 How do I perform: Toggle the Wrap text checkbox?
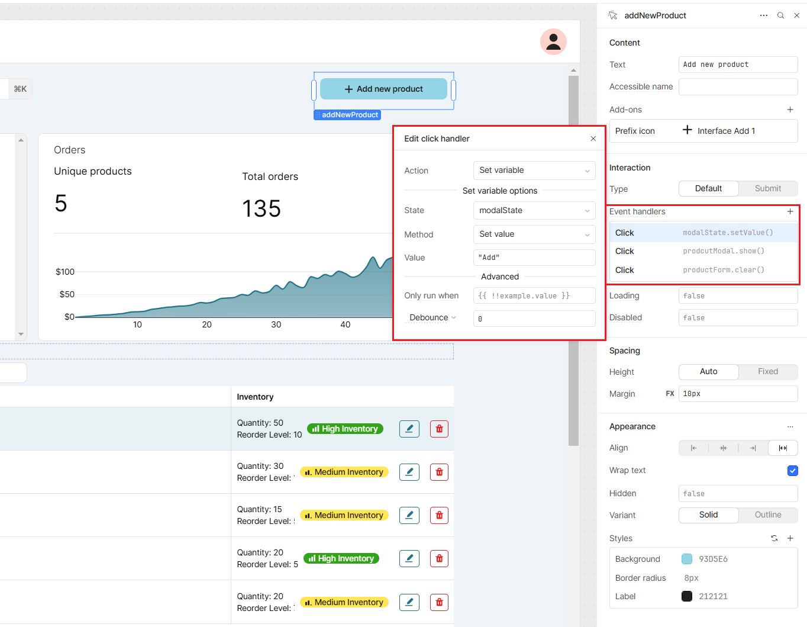coord(793,471)
